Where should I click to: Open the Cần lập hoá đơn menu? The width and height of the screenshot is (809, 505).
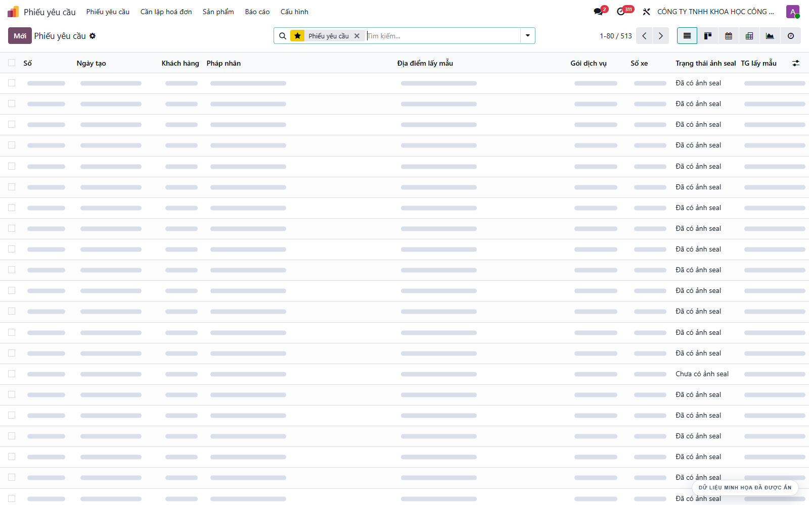(166, 12)
